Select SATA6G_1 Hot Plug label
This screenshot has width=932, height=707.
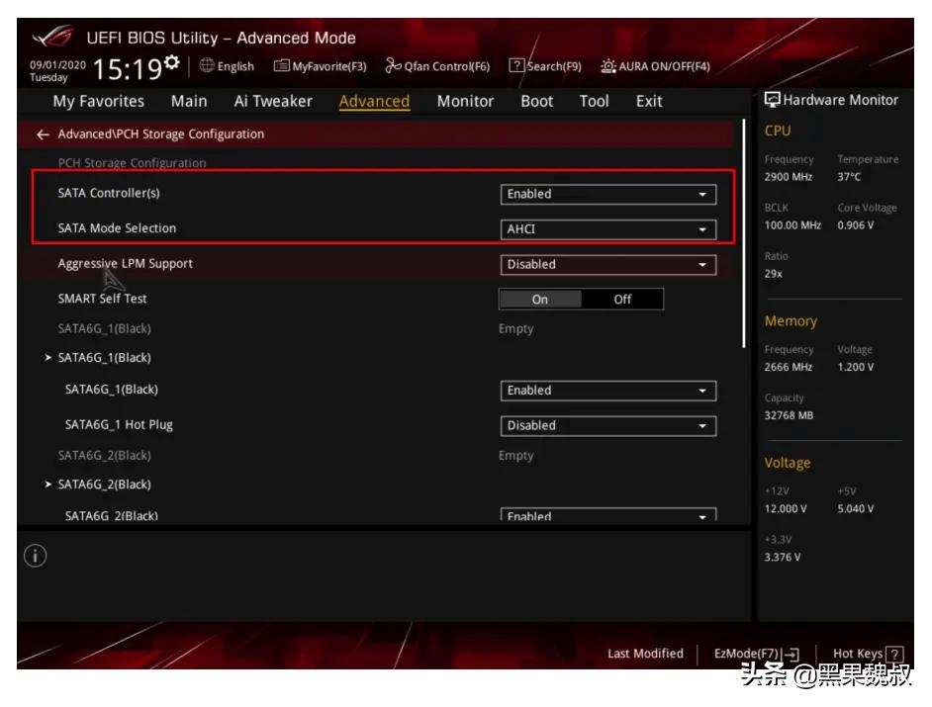119,425
